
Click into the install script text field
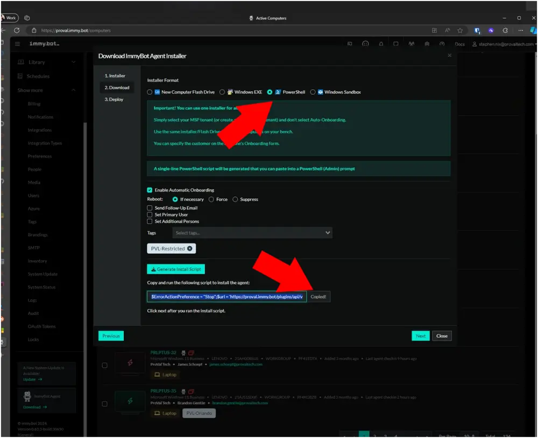coord(227,297)
